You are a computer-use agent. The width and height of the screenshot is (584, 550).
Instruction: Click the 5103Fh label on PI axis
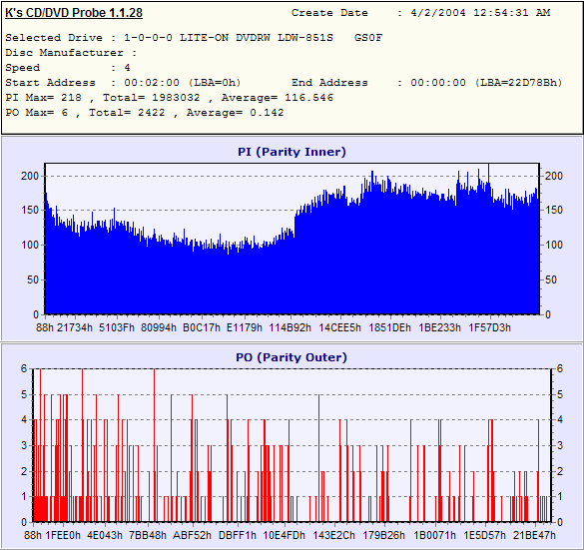tap(117, 327)
